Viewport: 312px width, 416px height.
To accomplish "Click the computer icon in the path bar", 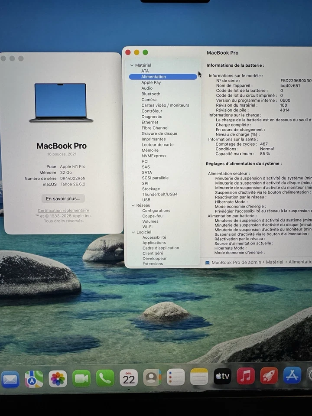I will (x=207, y=263).
